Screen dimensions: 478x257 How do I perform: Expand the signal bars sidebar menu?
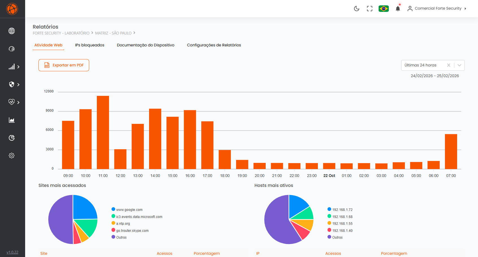14,67
